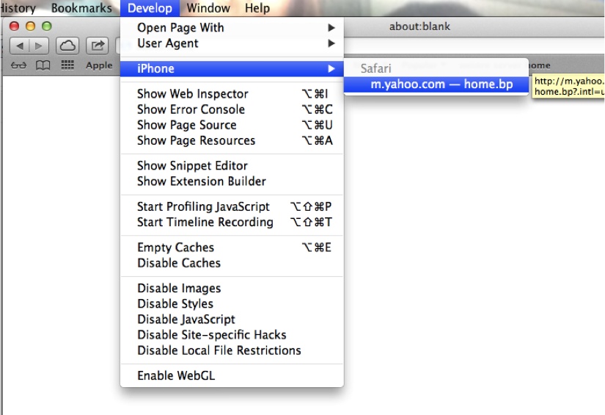605x415 pixels.
Task: Toggle Disable Site-specific Hacks option
Action: coord(232,335)
